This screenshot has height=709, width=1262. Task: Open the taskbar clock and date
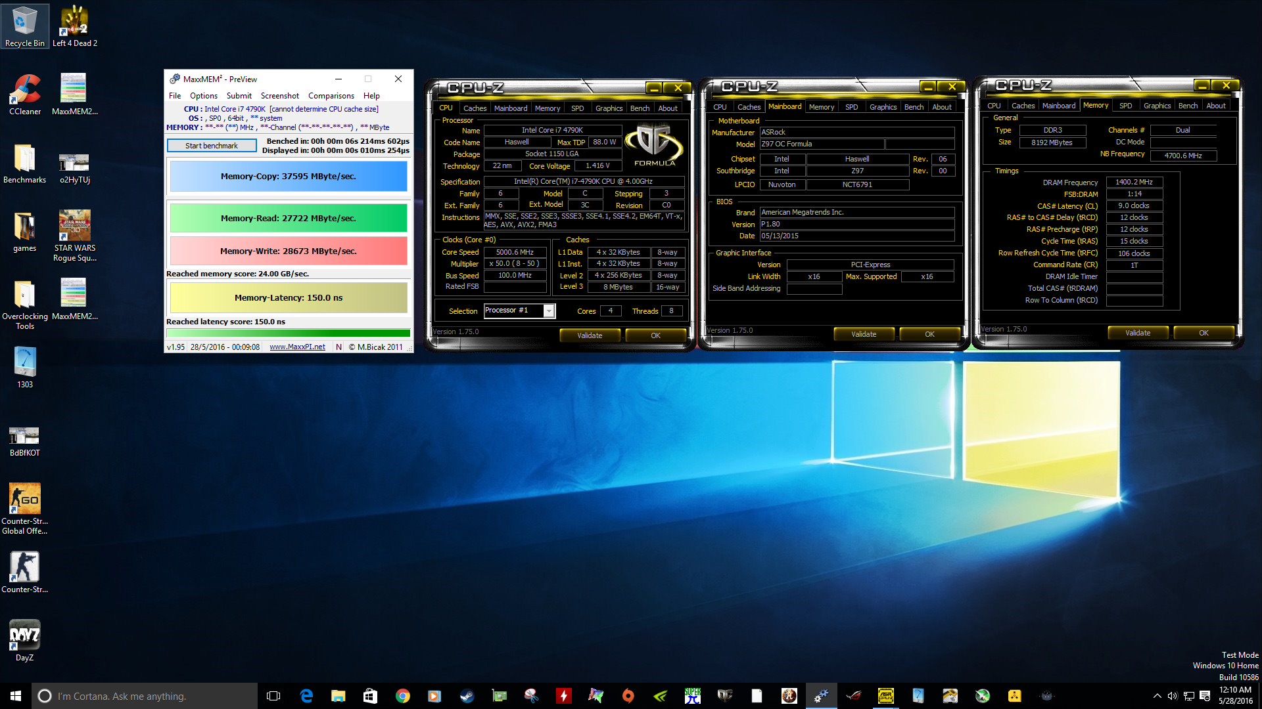pos(1236,696)
